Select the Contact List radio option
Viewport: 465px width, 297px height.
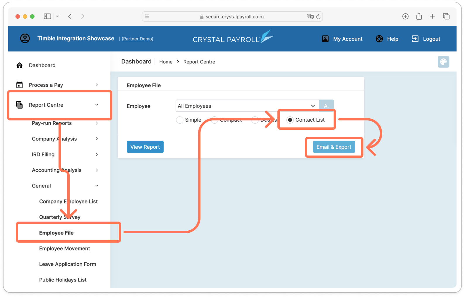click(290, 120)
